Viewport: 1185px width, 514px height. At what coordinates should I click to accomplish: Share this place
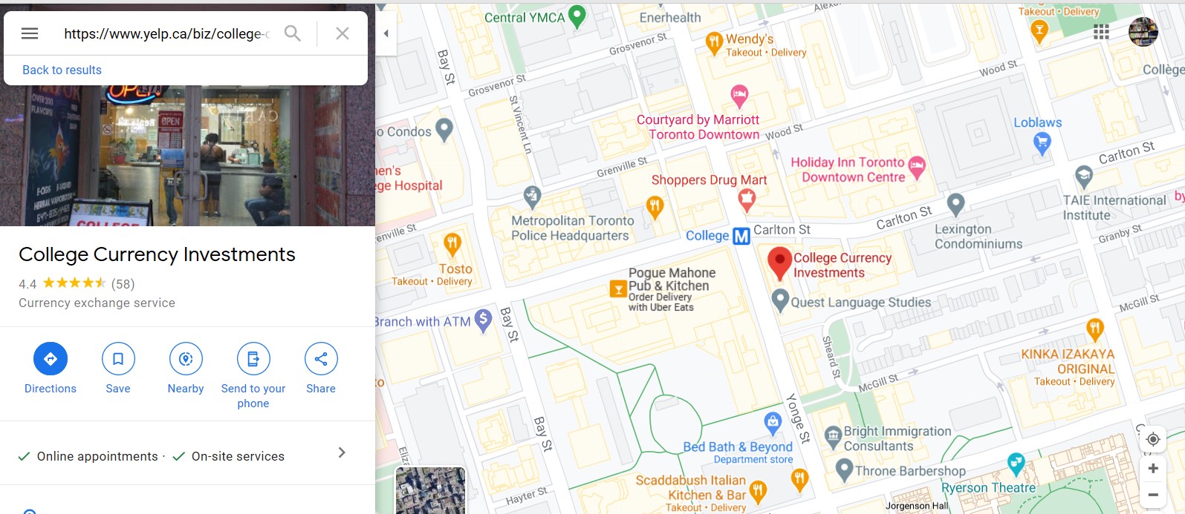click(321, 369)
